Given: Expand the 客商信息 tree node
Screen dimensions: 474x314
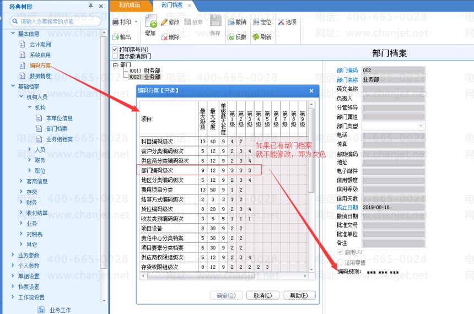Looking at the screenshot, I should [x=21, y=181].
